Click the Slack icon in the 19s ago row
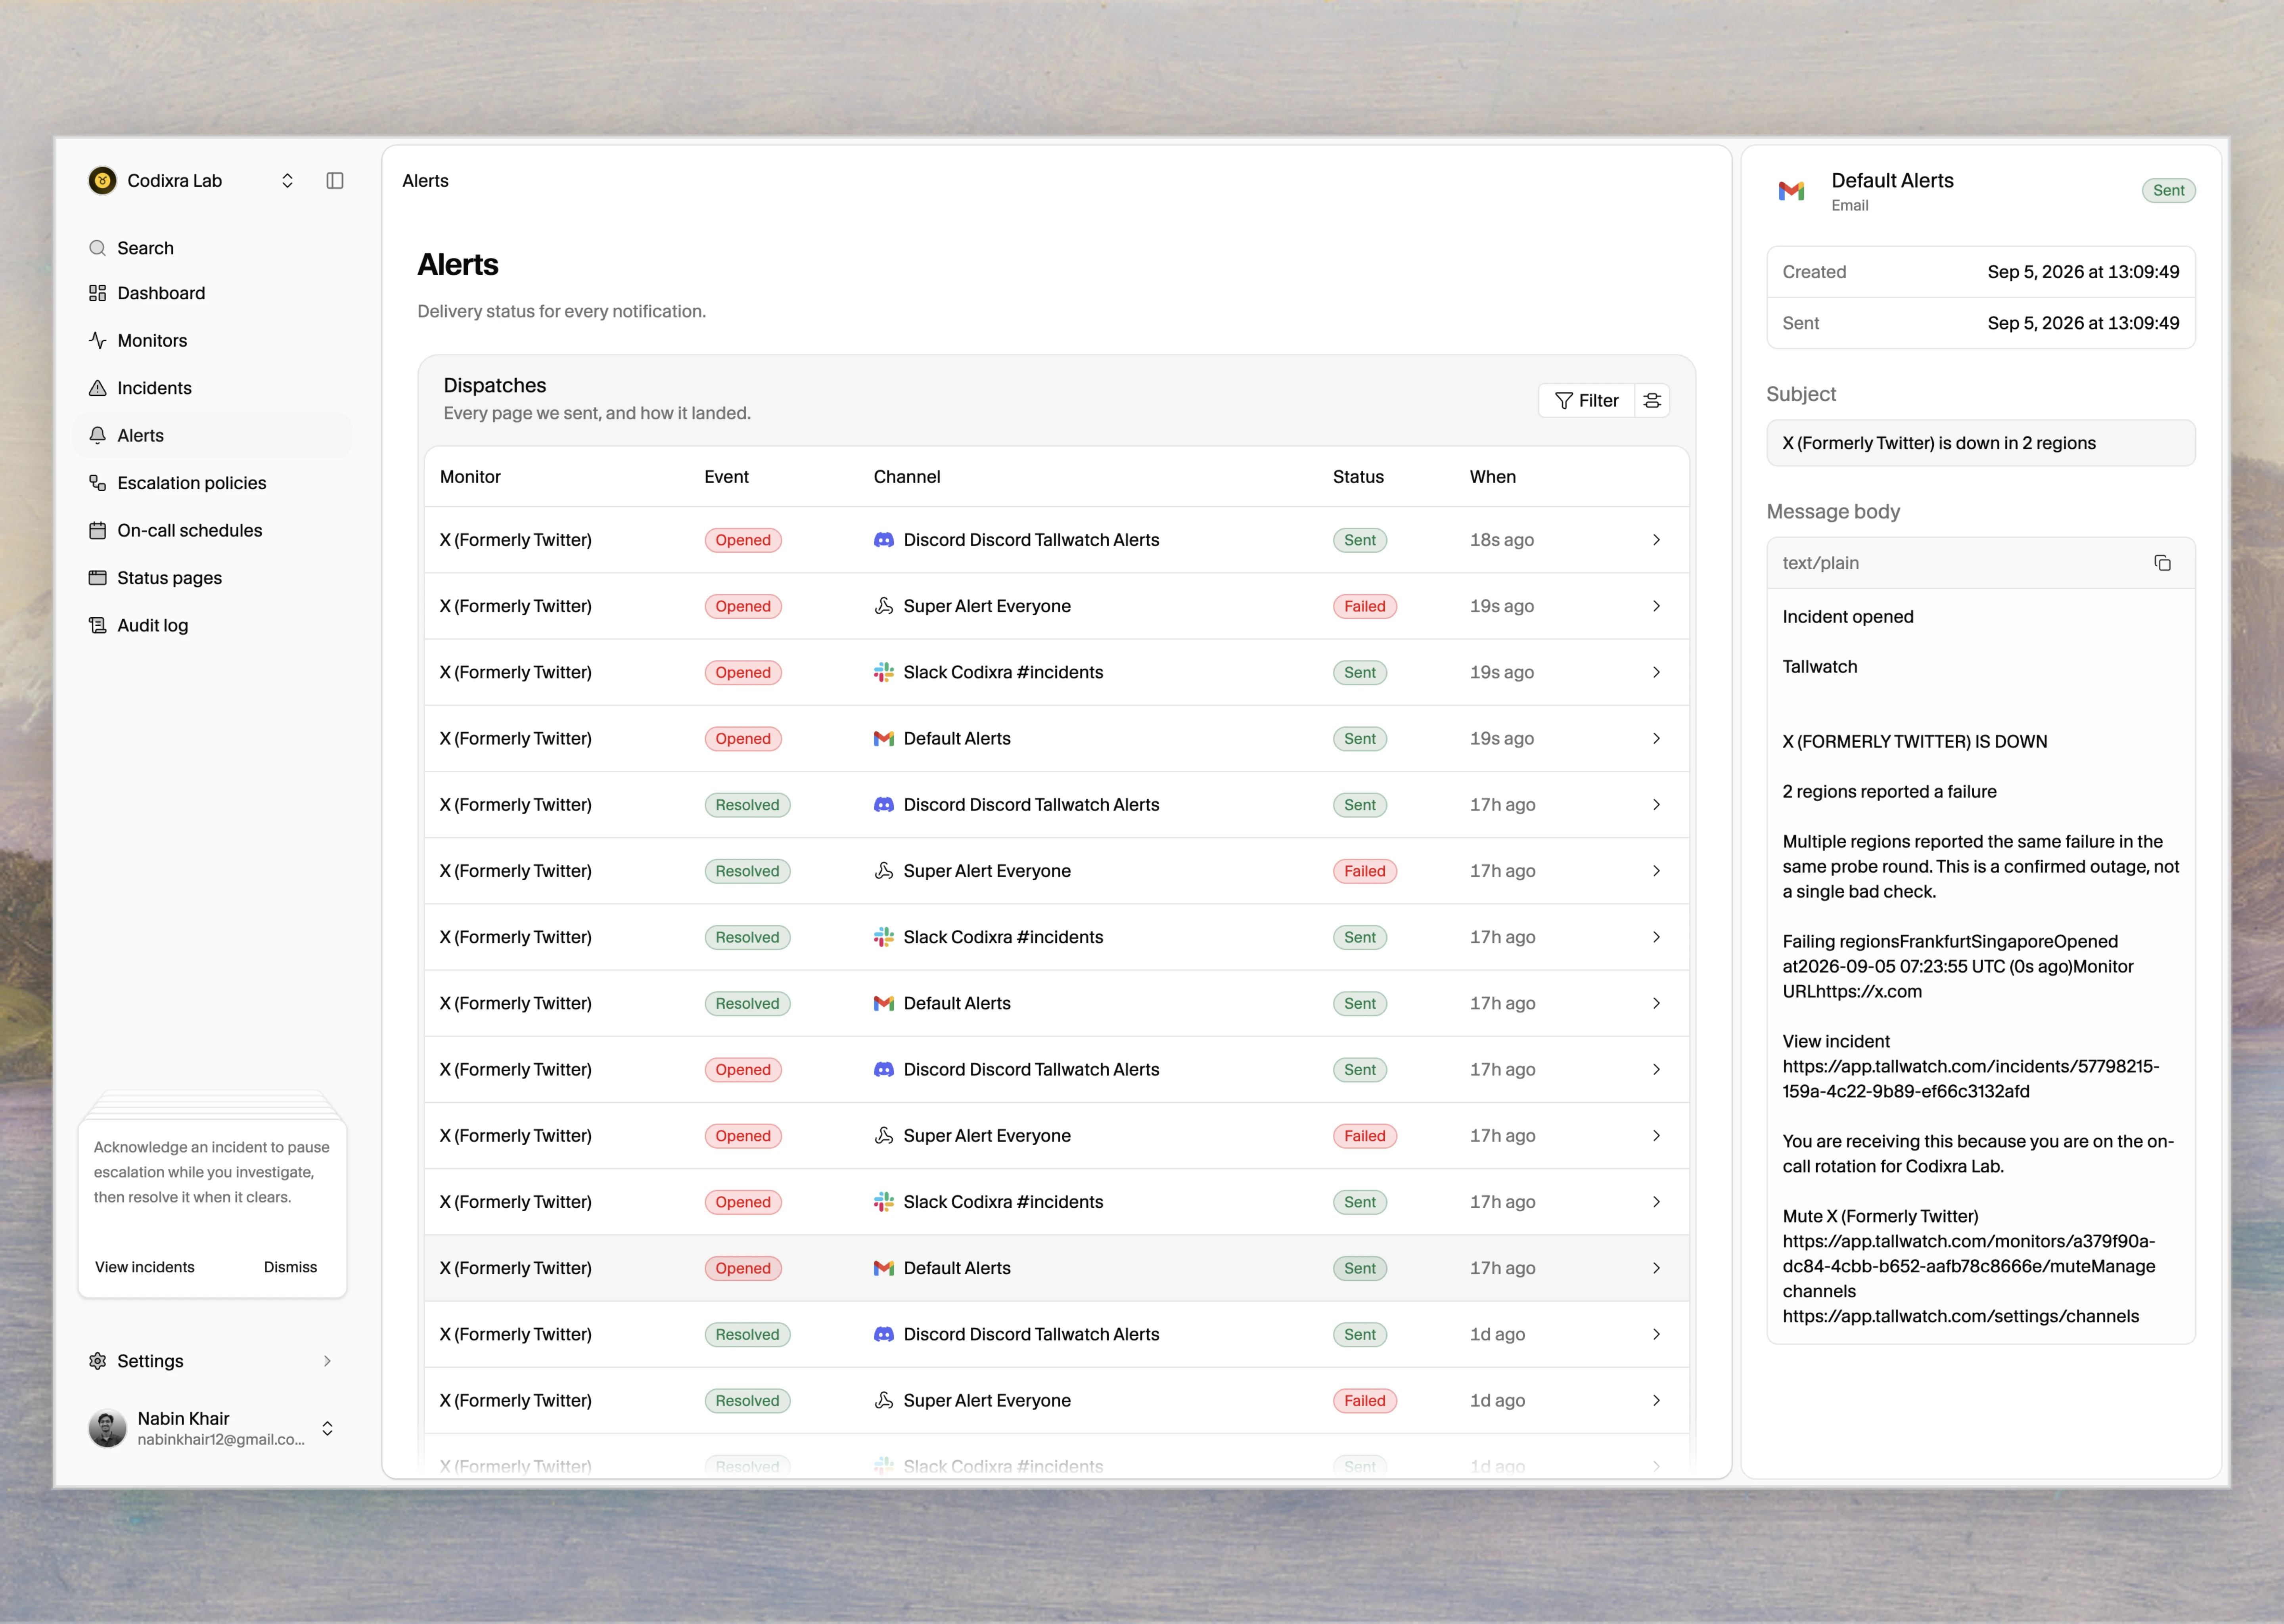Image resolution: width=2284 pixels, height=1624 pixels. tap(883, 673)
